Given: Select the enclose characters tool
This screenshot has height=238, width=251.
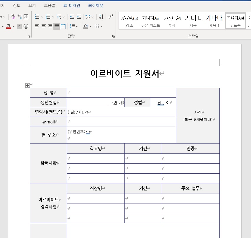Looking at the screenshot, I should (26, 17).
